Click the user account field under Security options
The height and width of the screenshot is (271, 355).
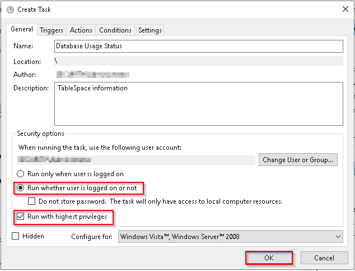134,160
